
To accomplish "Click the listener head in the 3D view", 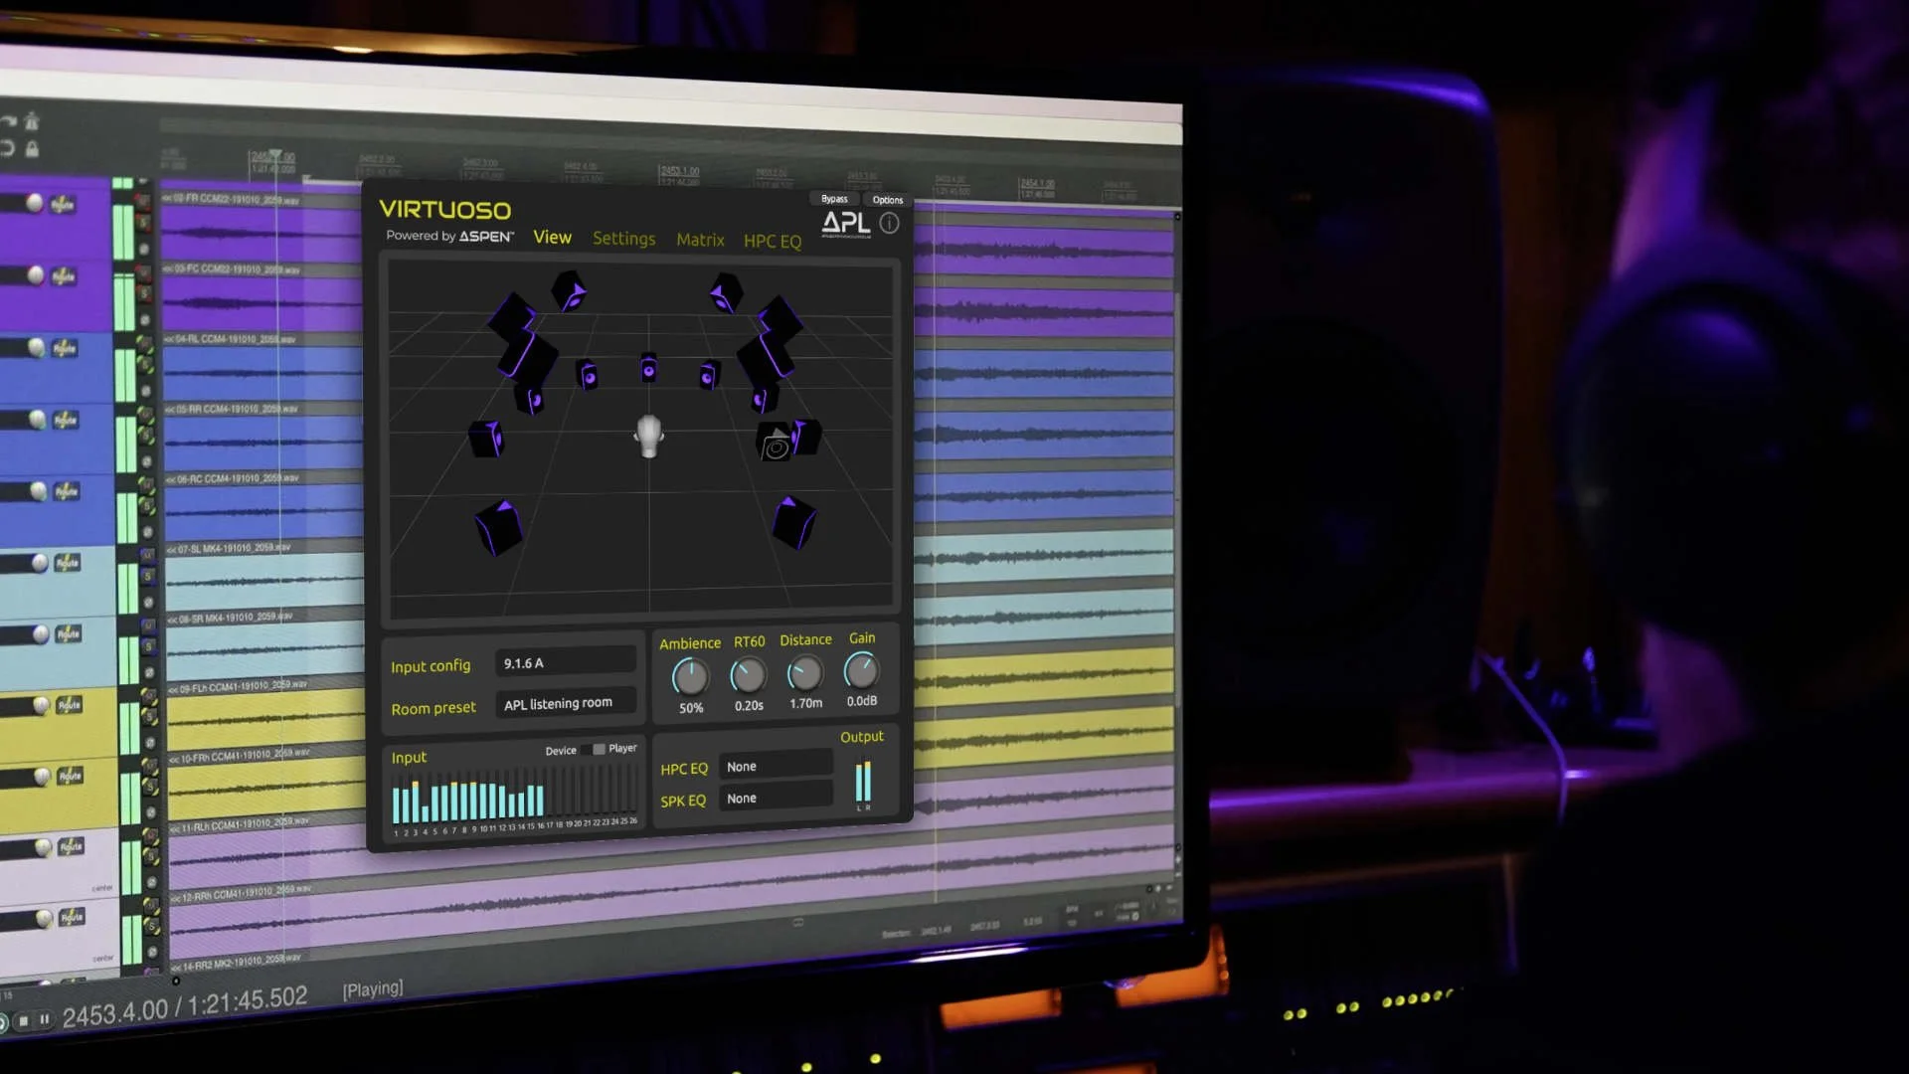I will pos(649,436).
